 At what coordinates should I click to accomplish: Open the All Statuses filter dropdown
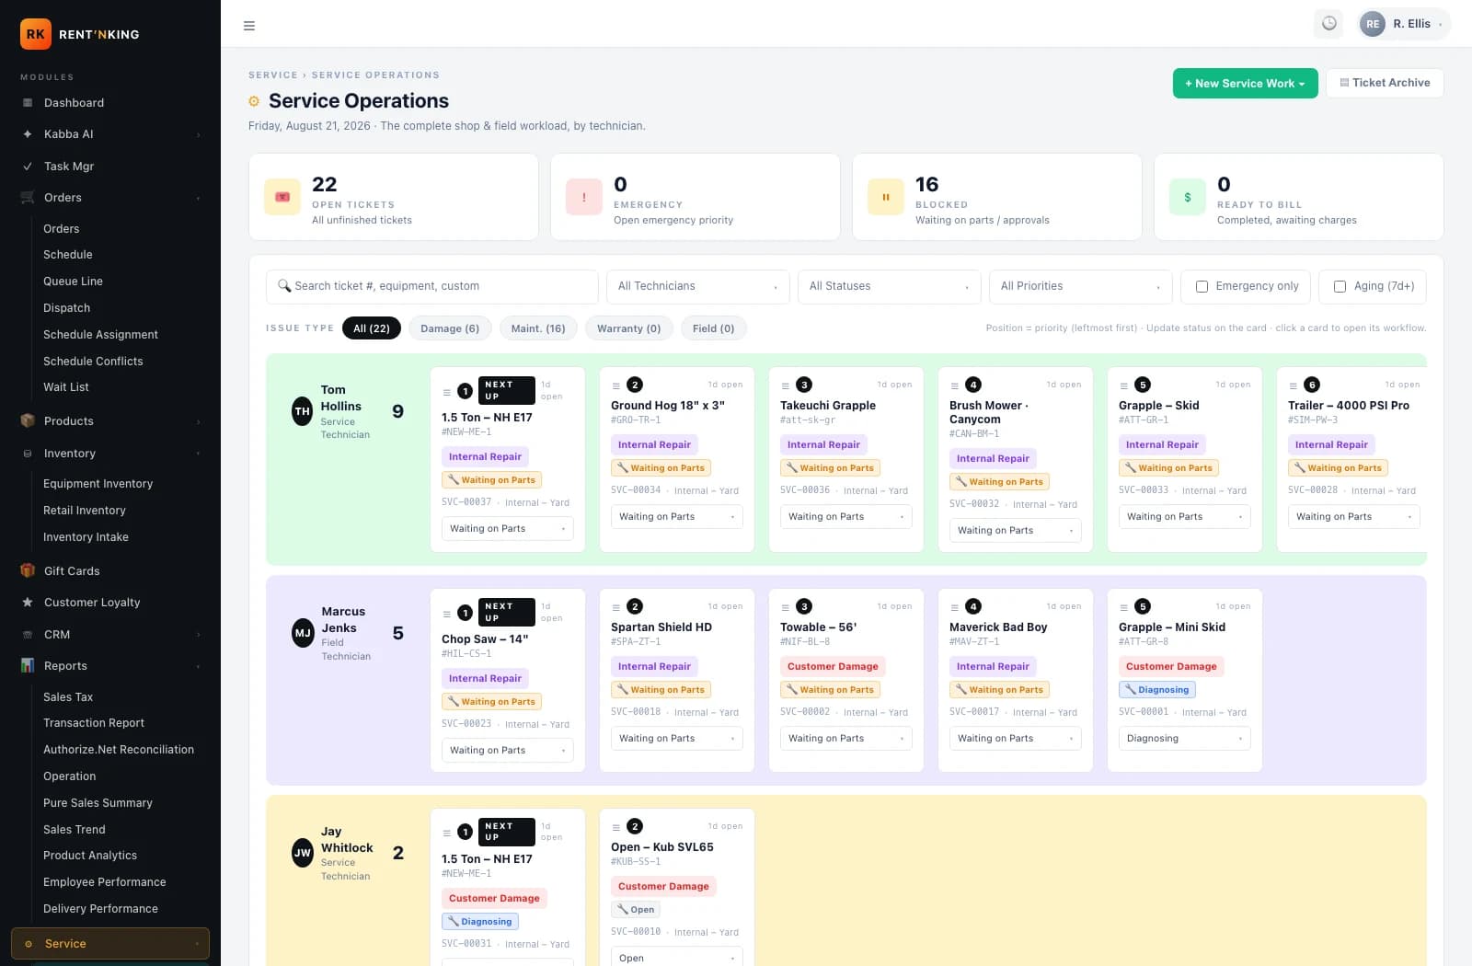[x=890, y=286]
